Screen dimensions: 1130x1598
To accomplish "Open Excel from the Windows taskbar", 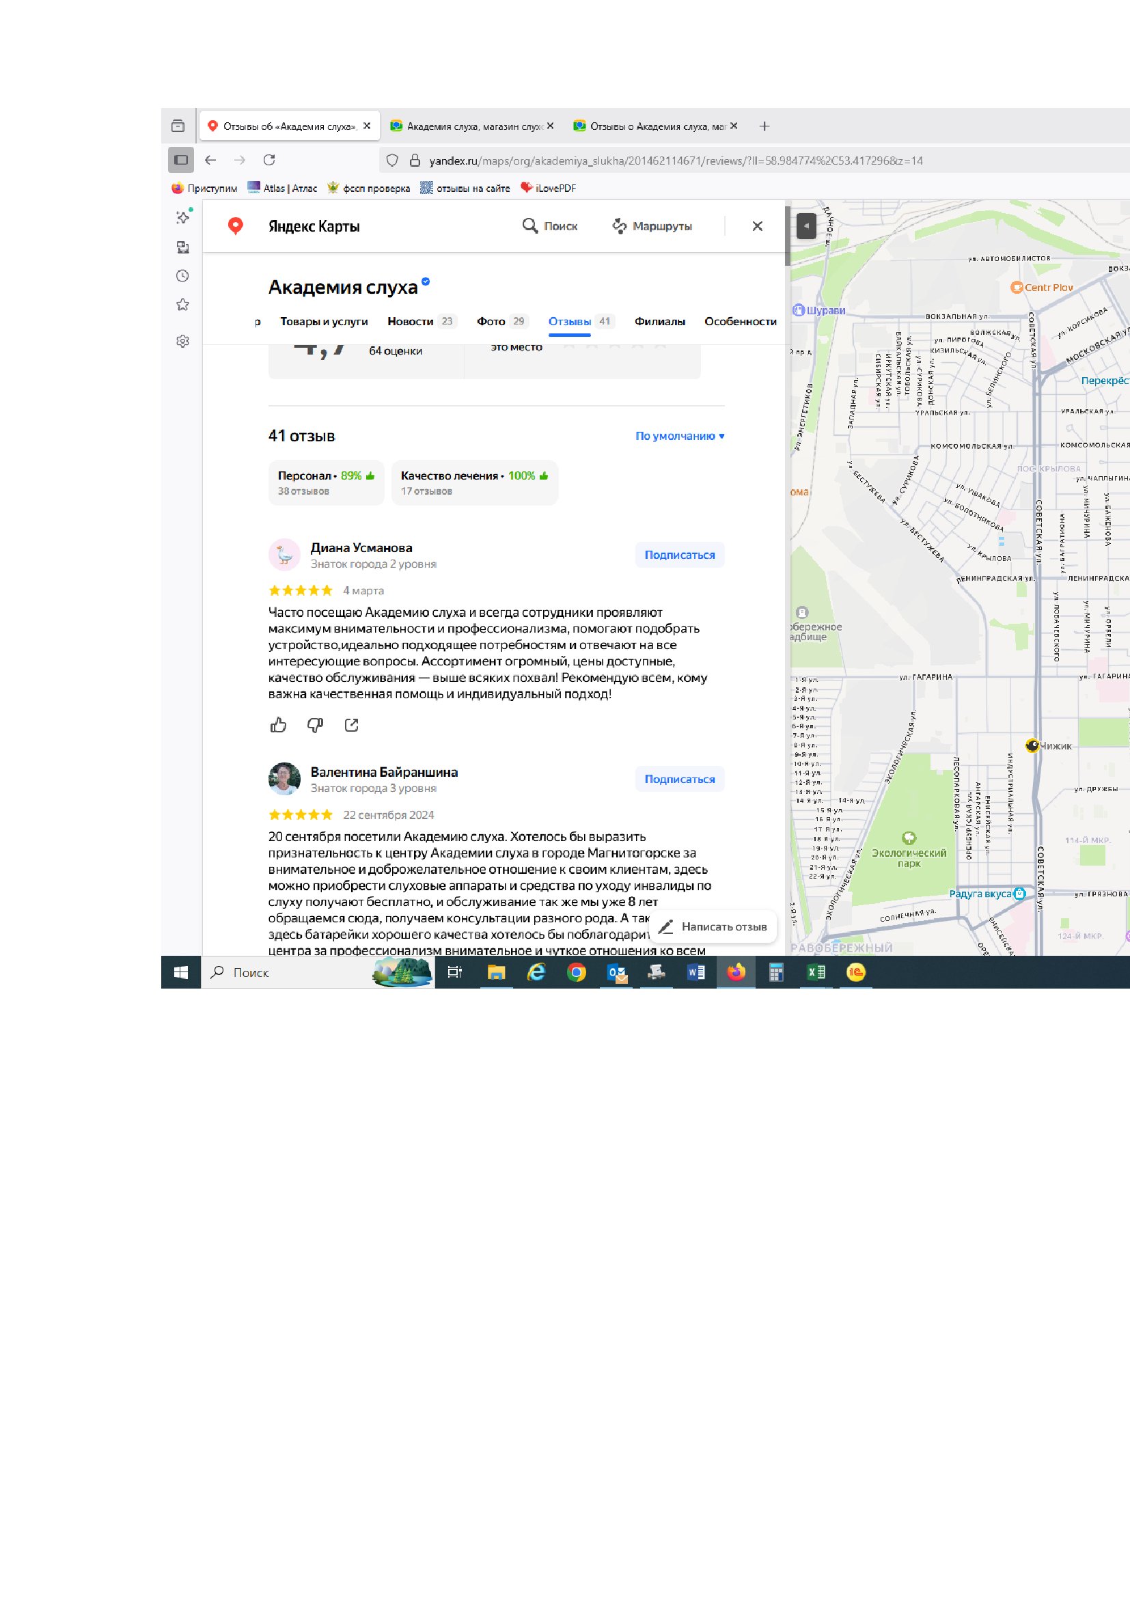I will [x=816, y=972].
